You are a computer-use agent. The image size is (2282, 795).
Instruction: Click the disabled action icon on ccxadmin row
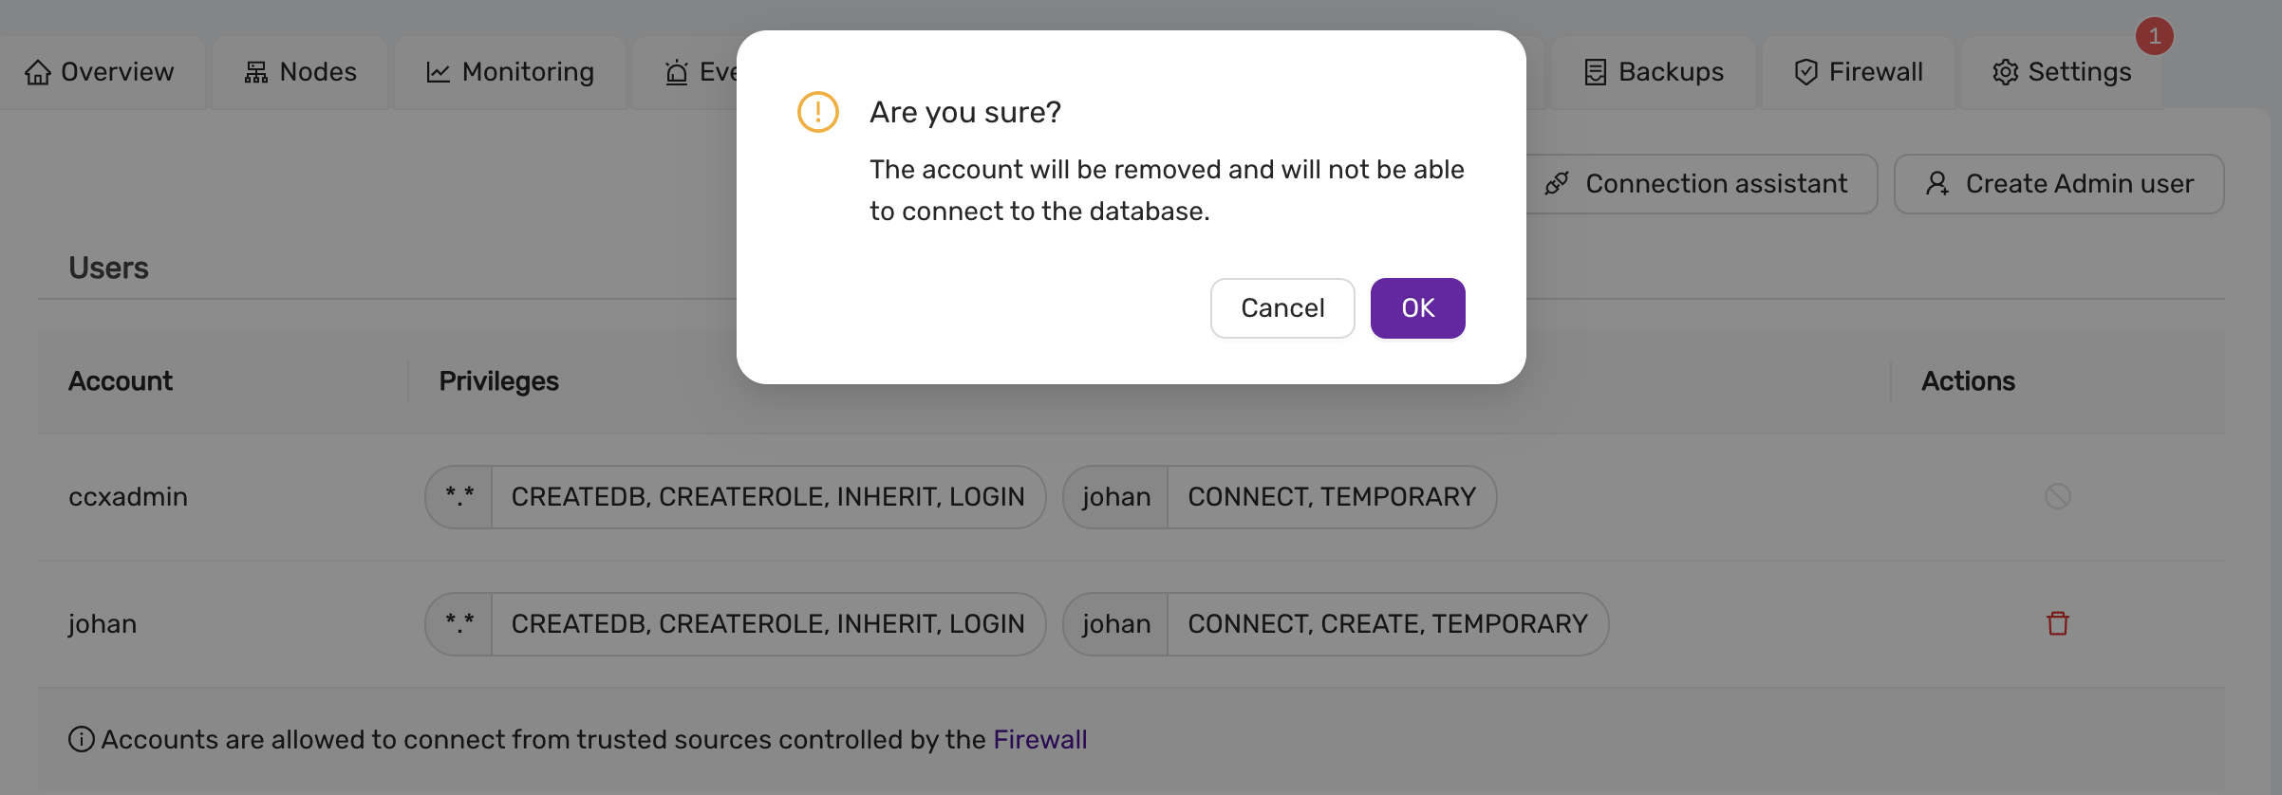click(x=2056, y=496)
